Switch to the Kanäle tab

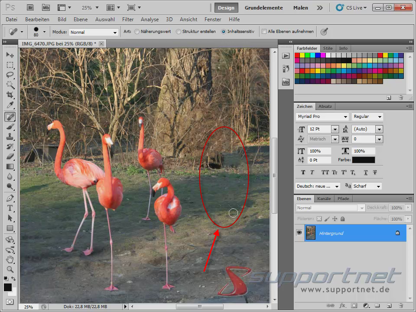click(x=324, y=198)
